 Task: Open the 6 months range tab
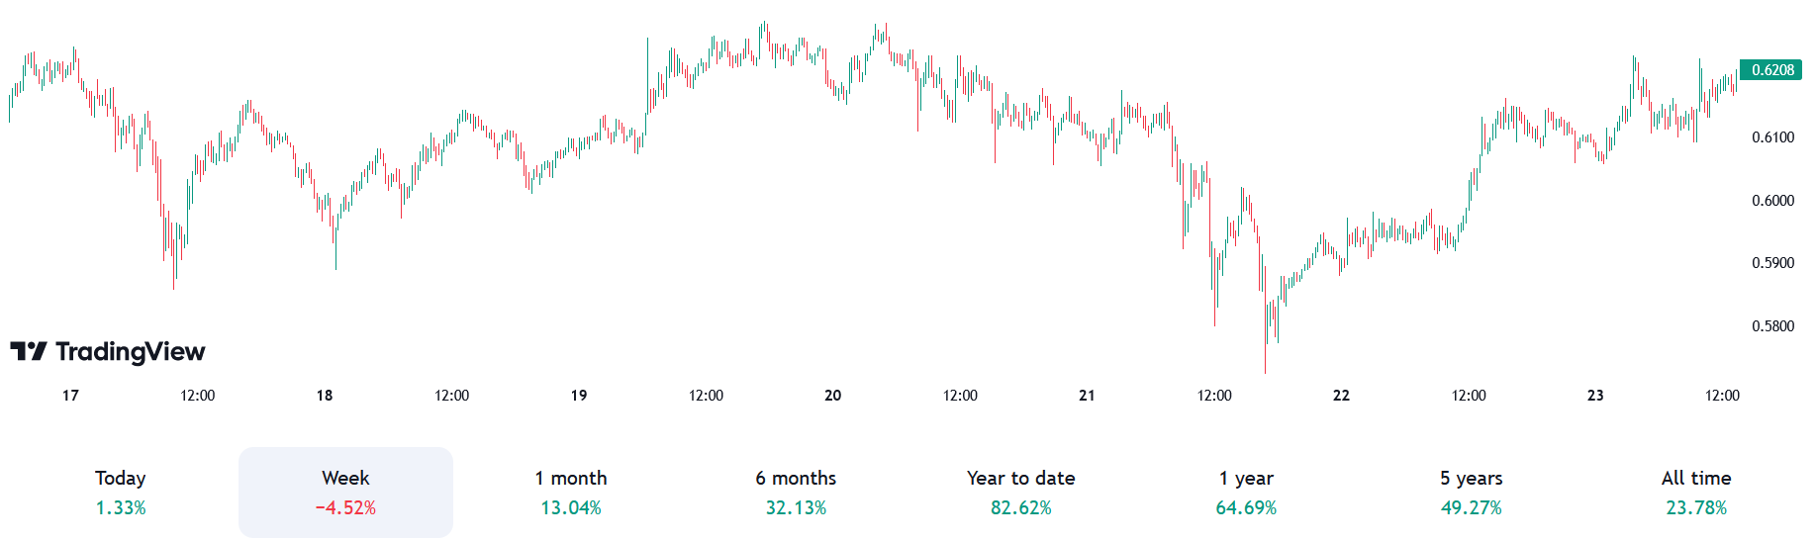796,493
